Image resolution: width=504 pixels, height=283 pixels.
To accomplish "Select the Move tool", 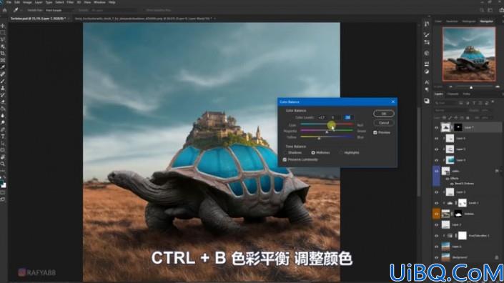I will click(x=3, y=26).
